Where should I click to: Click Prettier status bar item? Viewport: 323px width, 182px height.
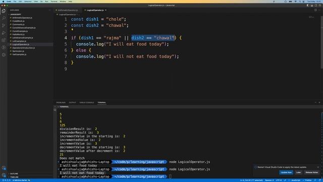click(x=307, y=180)
